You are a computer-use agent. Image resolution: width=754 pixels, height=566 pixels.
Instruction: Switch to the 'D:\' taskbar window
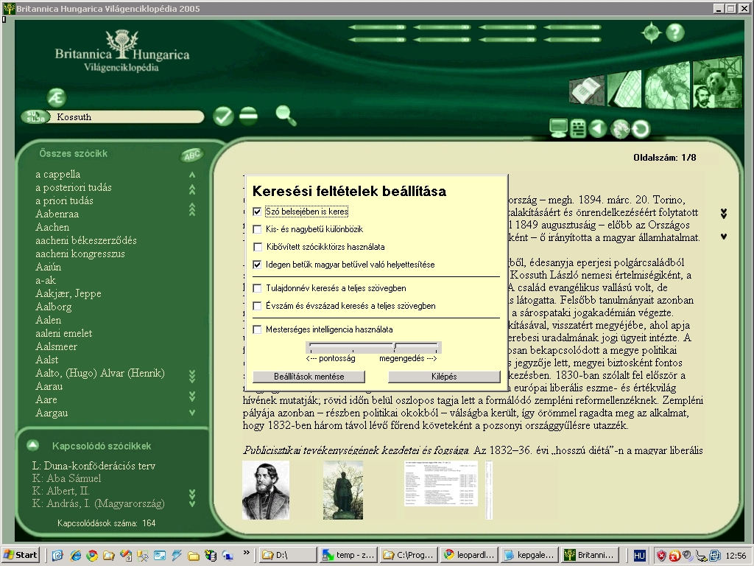point(288,555)
